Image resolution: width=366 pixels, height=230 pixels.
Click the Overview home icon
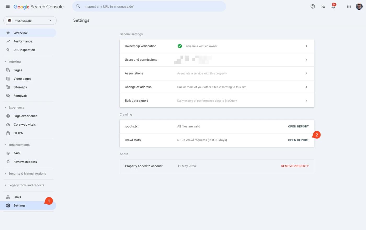[8, 33]
